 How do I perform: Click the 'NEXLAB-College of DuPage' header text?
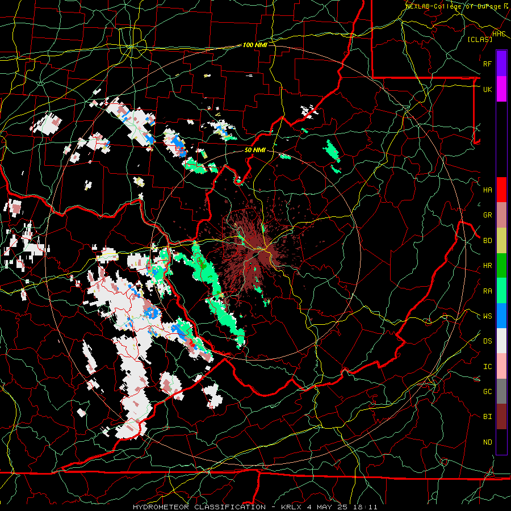(x=454, y=6)
